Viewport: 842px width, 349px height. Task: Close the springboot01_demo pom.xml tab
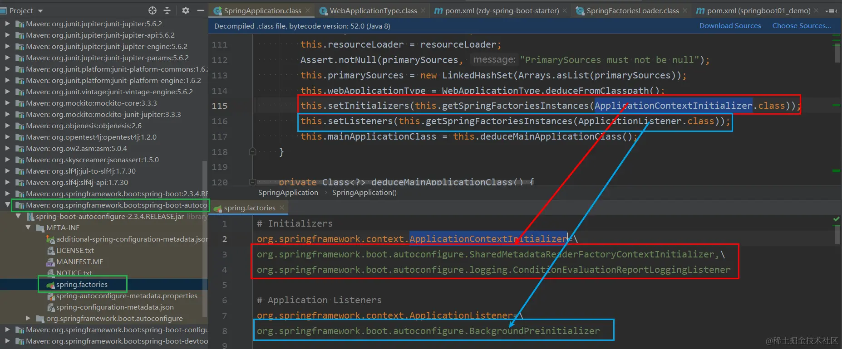pos(816,10)
